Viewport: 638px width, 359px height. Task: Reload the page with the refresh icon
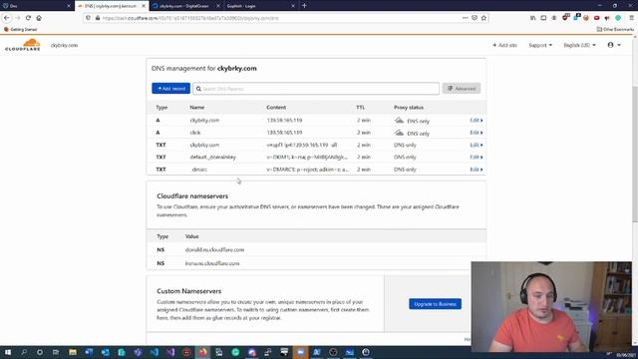[28, 18]
